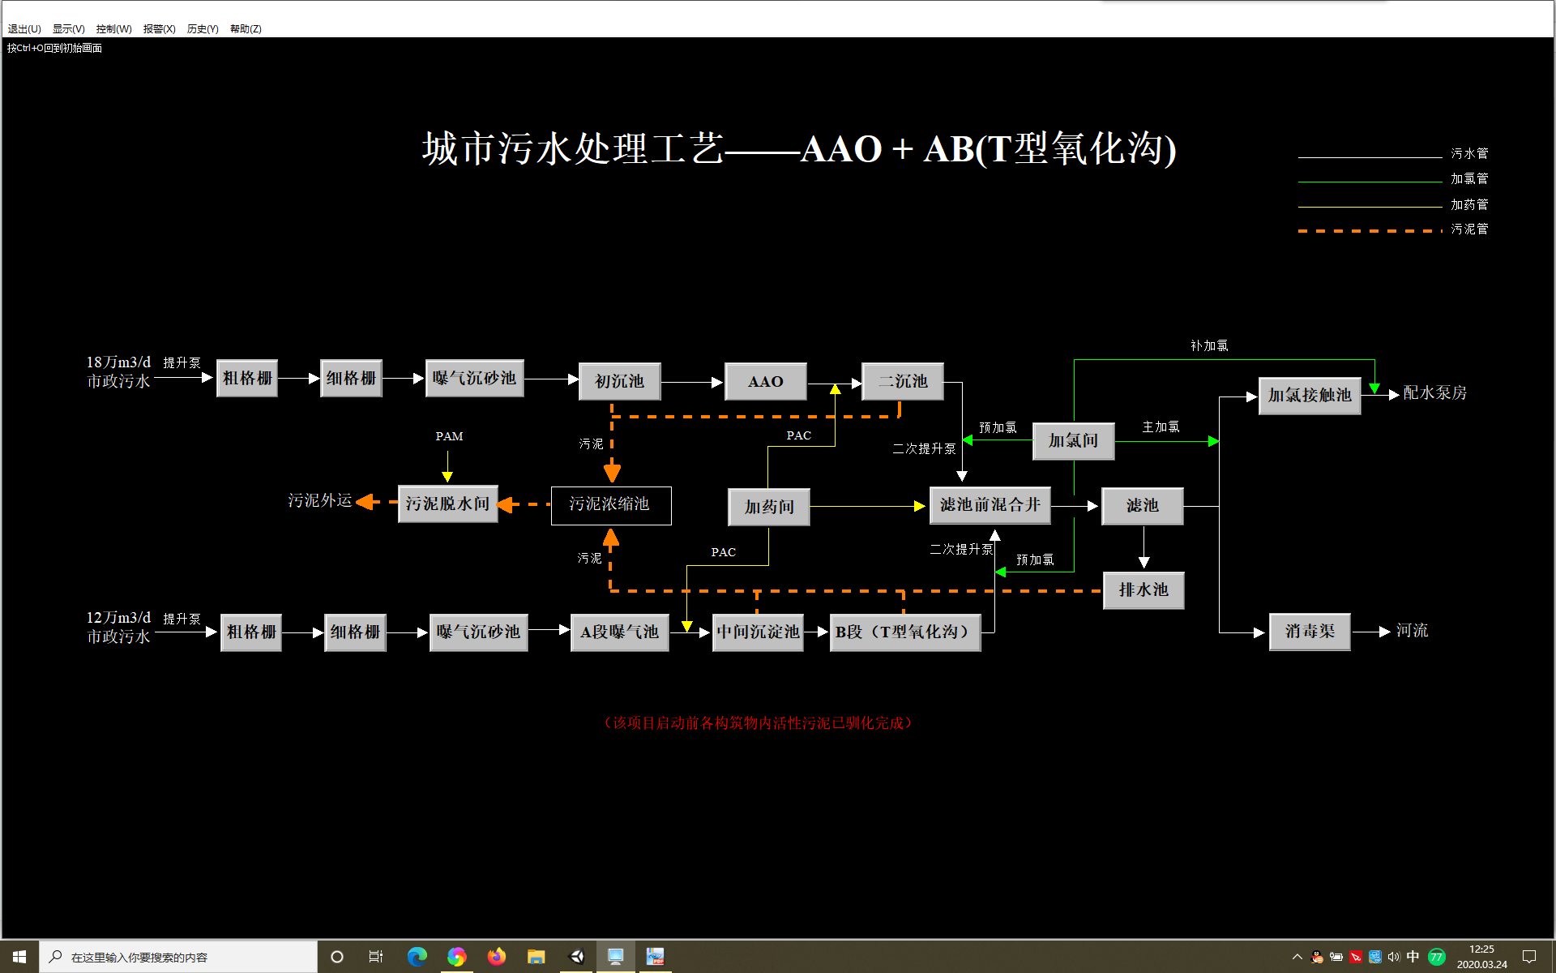The width and height of the screenshot is (1556, 973).
Task: Click the AAO process block
Action: (x=765, y=382)
